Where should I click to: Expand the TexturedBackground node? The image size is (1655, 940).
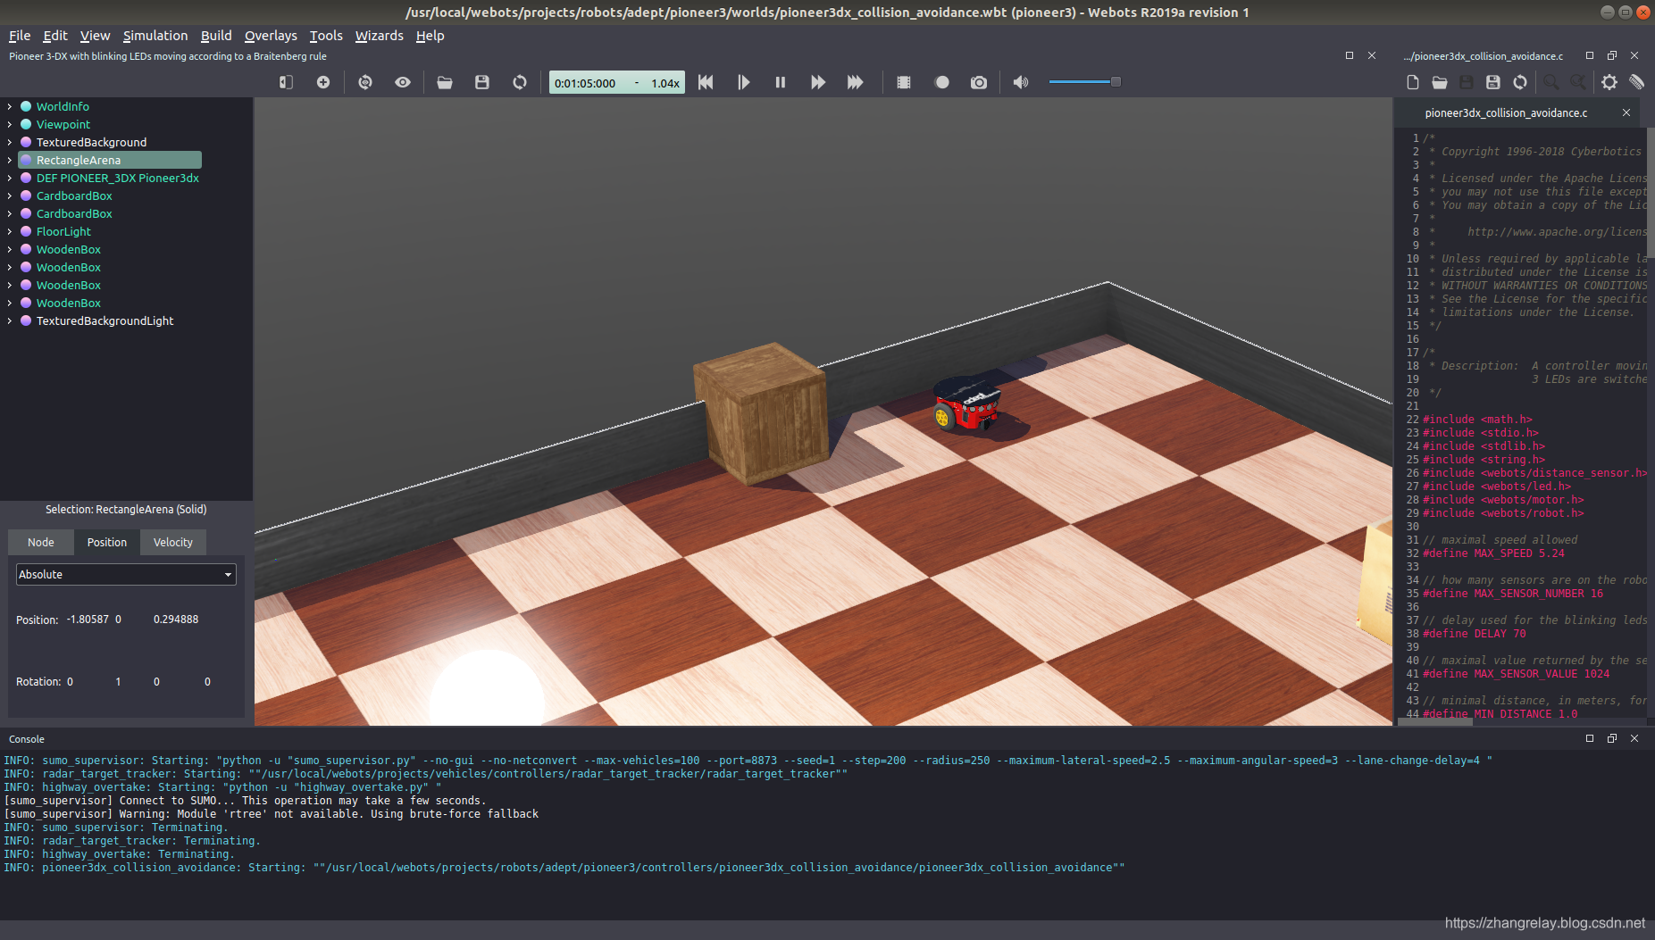[10, 142]
